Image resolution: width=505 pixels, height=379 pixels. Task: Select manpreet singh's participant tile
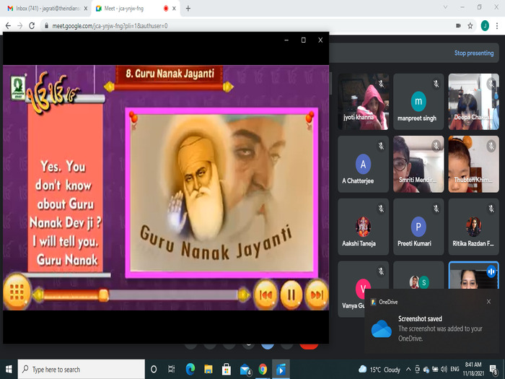click(418, 102)
